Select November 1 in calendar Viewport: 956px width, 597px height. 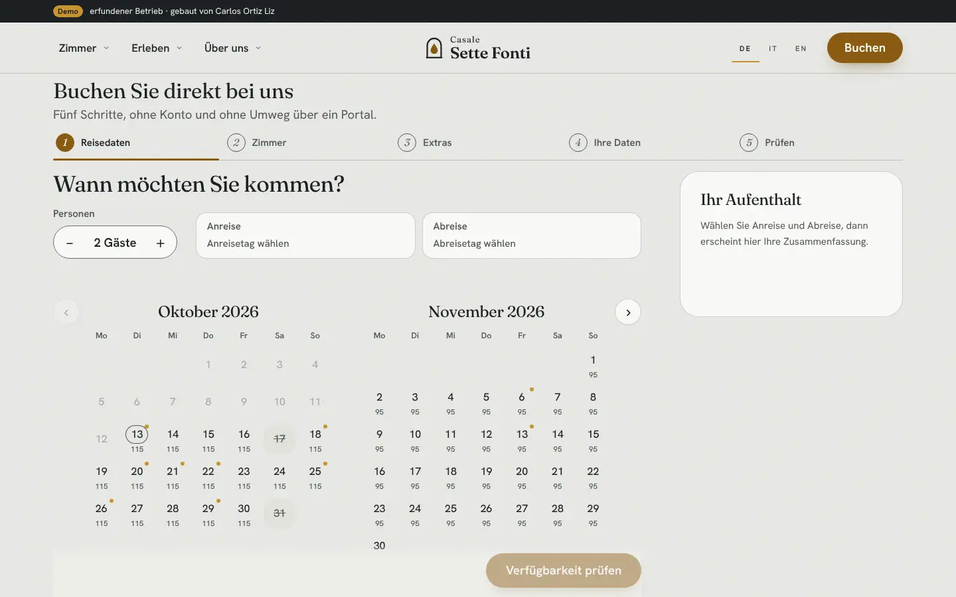[x=593, y=365]
